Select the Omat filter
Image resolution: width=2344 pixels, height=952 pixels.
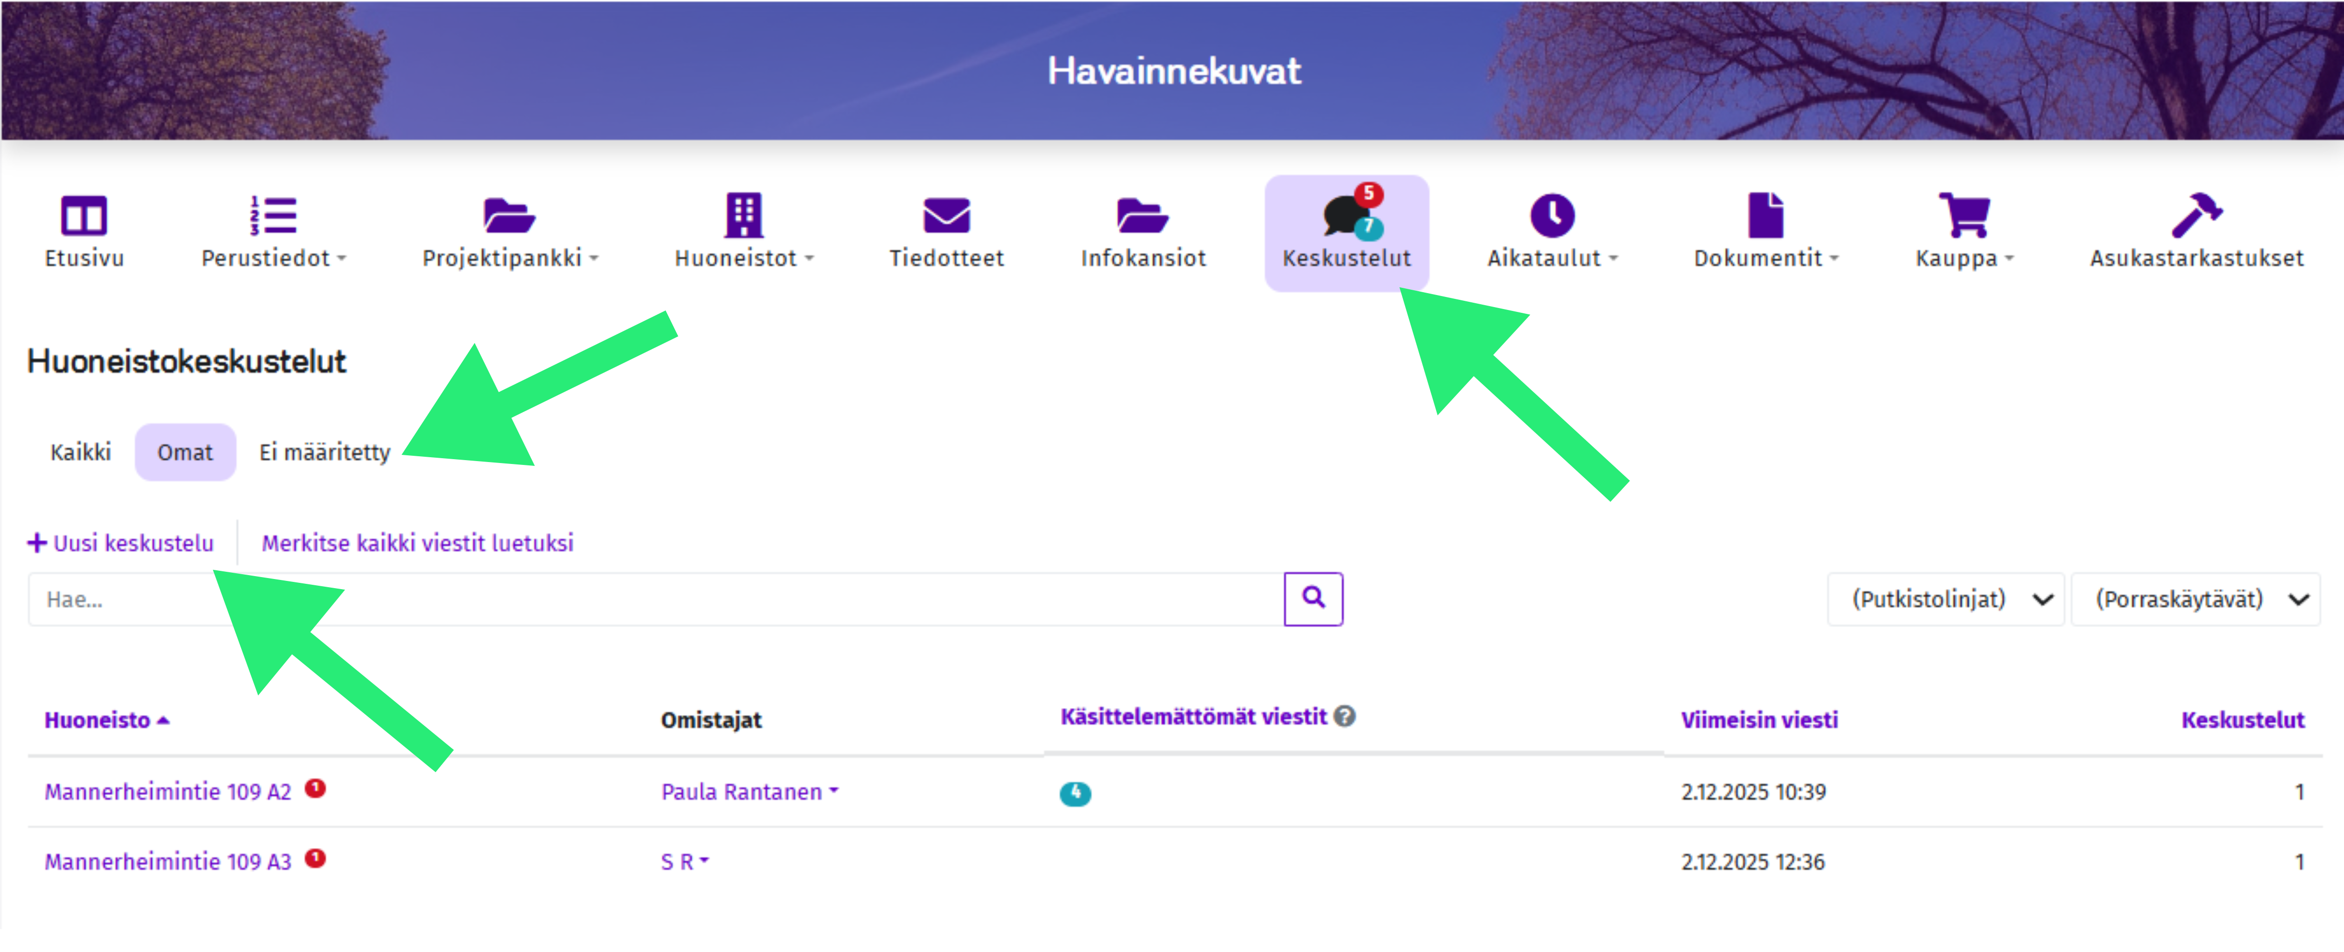click(x=185, y=451)
